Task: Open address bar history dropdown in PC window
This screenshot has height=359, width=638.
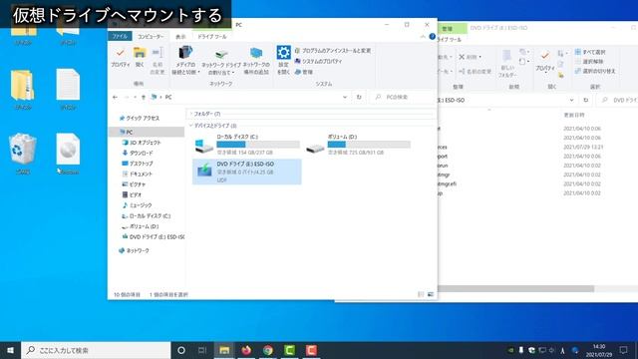Action: pos(345,97)
